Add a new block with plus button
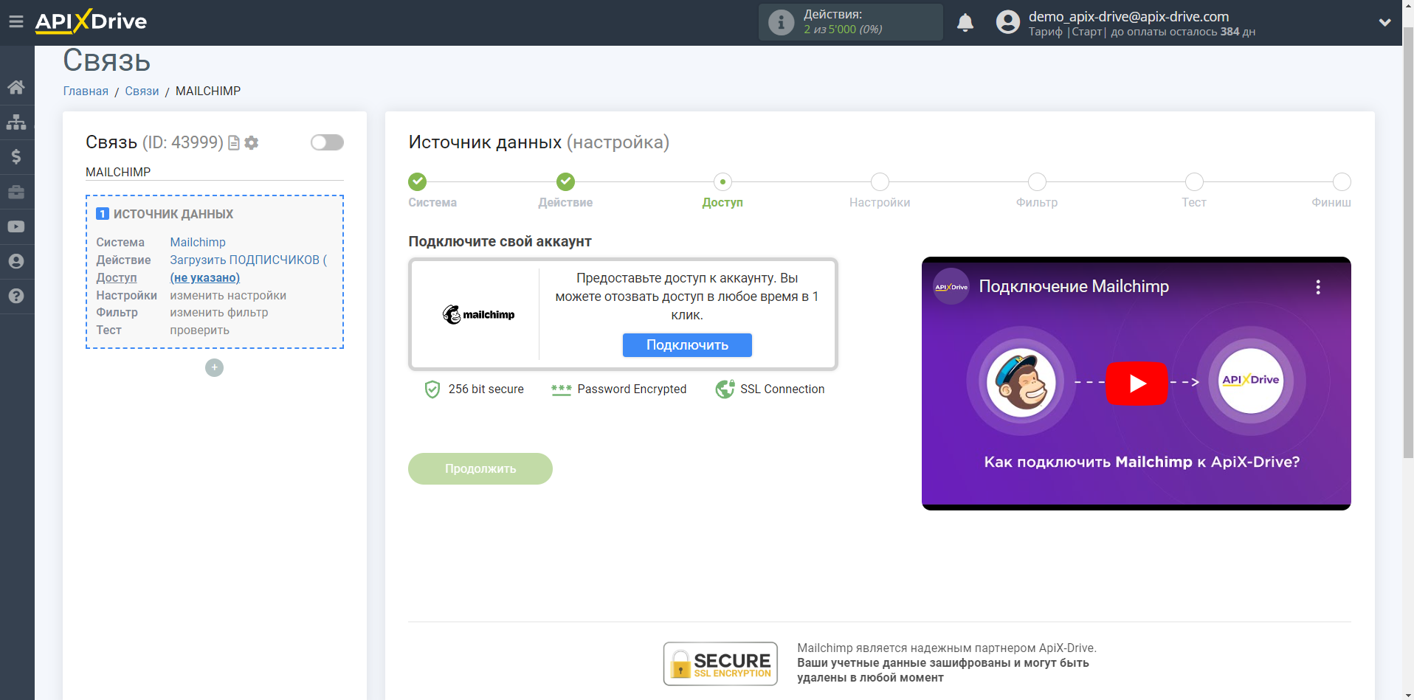 (214, 367)
